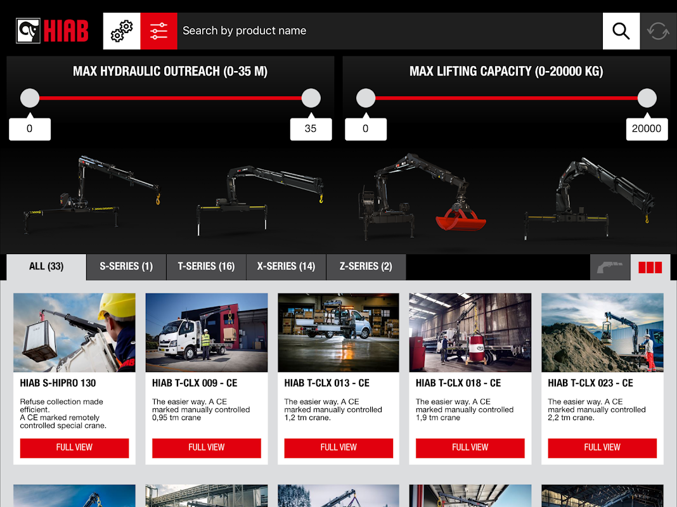Click the refresh arrows icon

(x=658, y=30)
